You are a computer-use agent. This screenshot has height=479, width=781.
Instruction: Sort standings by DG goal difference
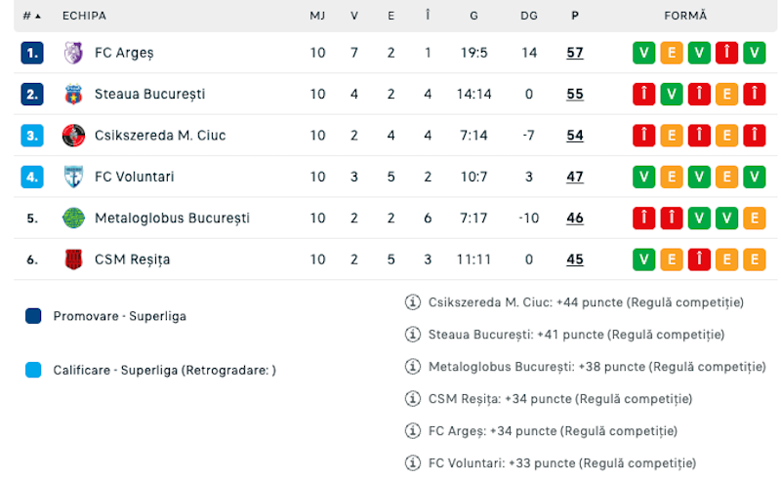pyautogui.click(x=529, y=17)
